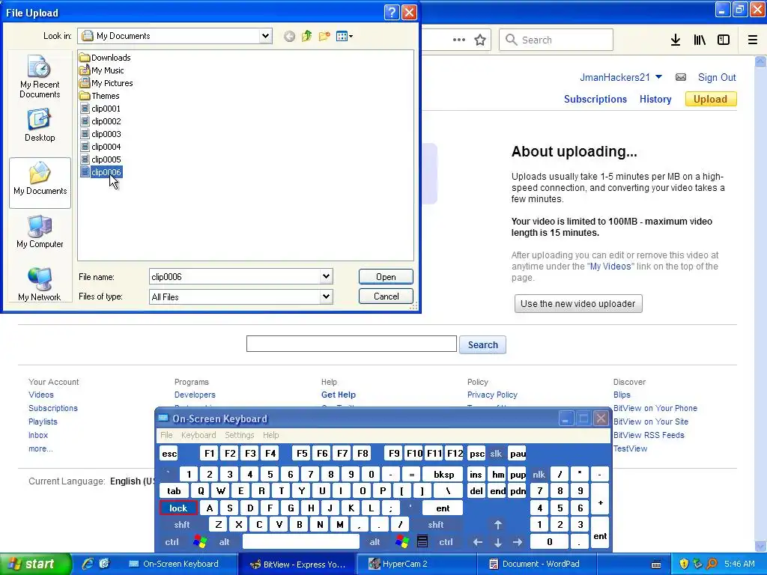Select the Themes folder
This screenshot has height=575, width=767.
click(100, 96)
